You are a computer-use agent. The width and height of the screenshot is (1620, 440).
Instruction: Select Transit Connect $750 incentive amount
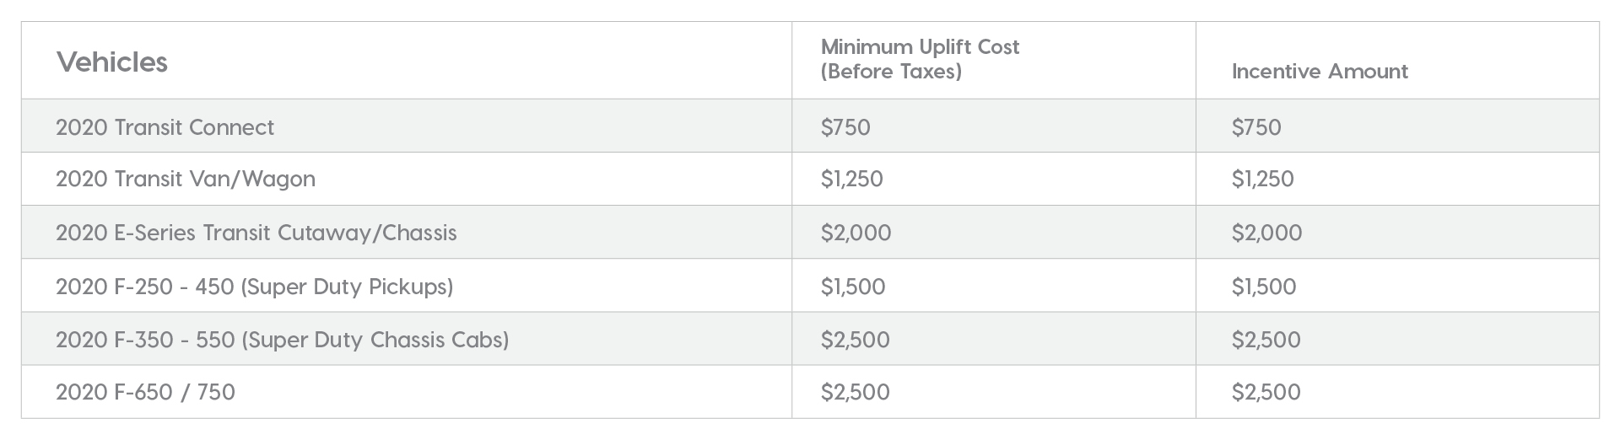coord(1256,127)
